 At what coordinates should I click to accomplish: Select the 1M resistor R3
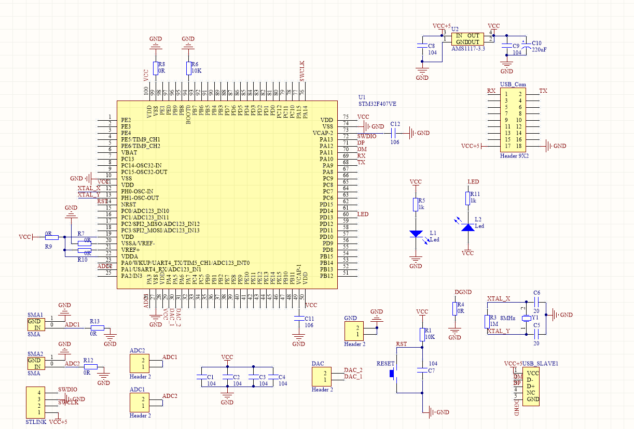tap(487, 321)
